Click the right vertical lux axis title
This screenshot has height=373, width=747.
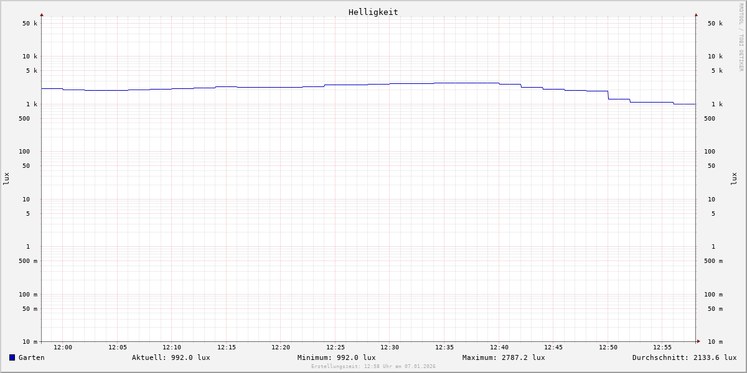(x=734, y=178)
